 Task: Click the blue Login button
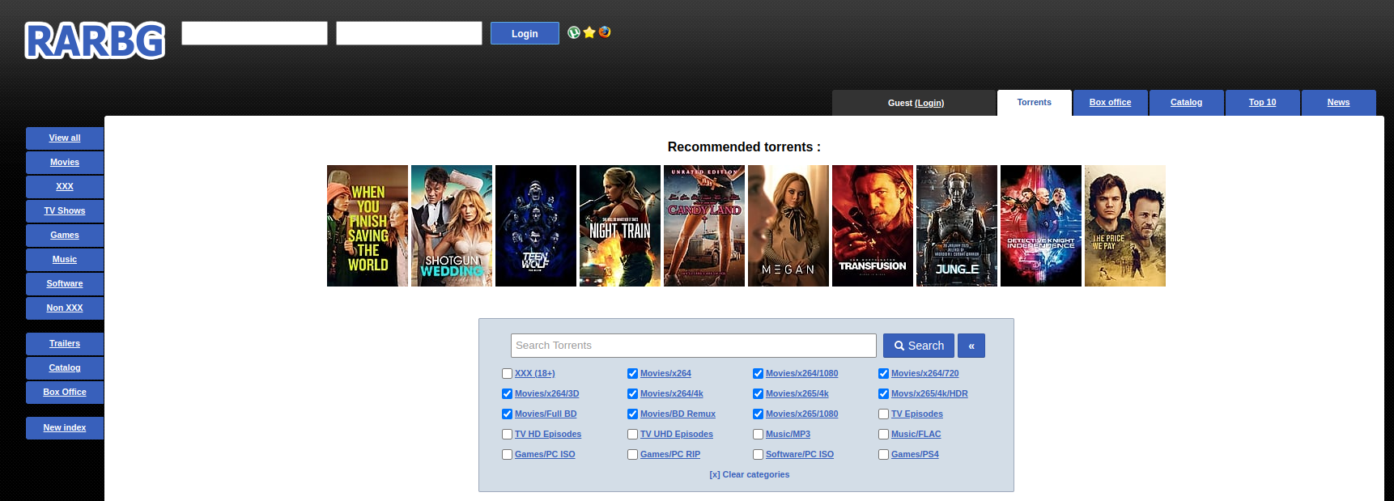coord(525,33)
